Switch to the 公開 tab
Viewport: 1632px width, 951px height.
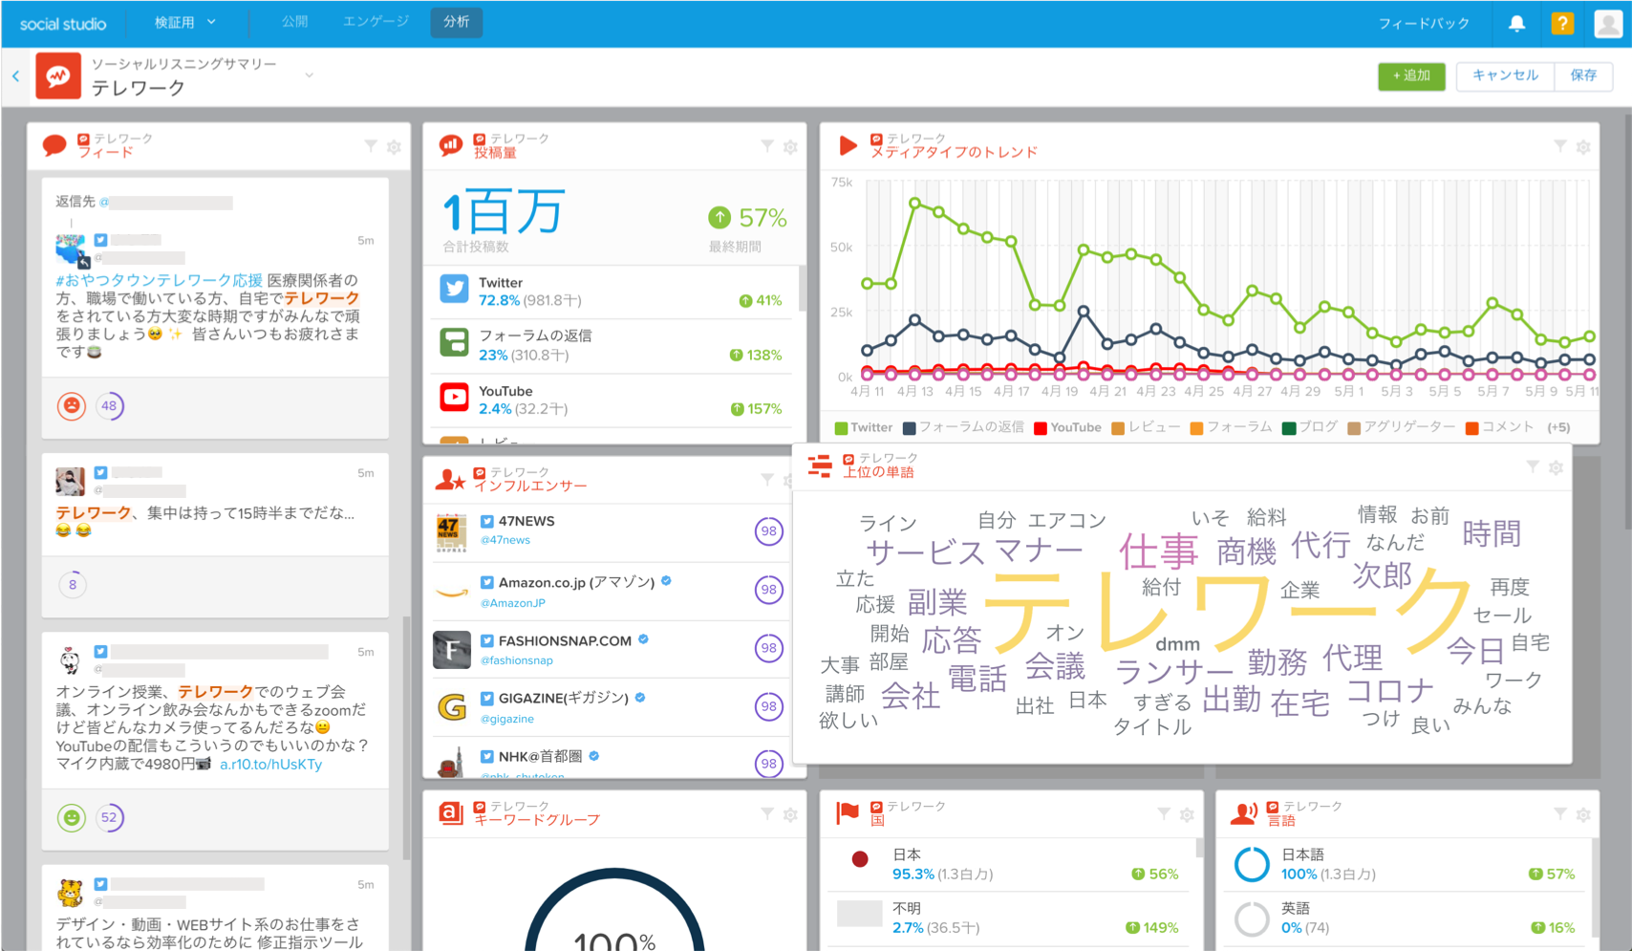[294, 22]
